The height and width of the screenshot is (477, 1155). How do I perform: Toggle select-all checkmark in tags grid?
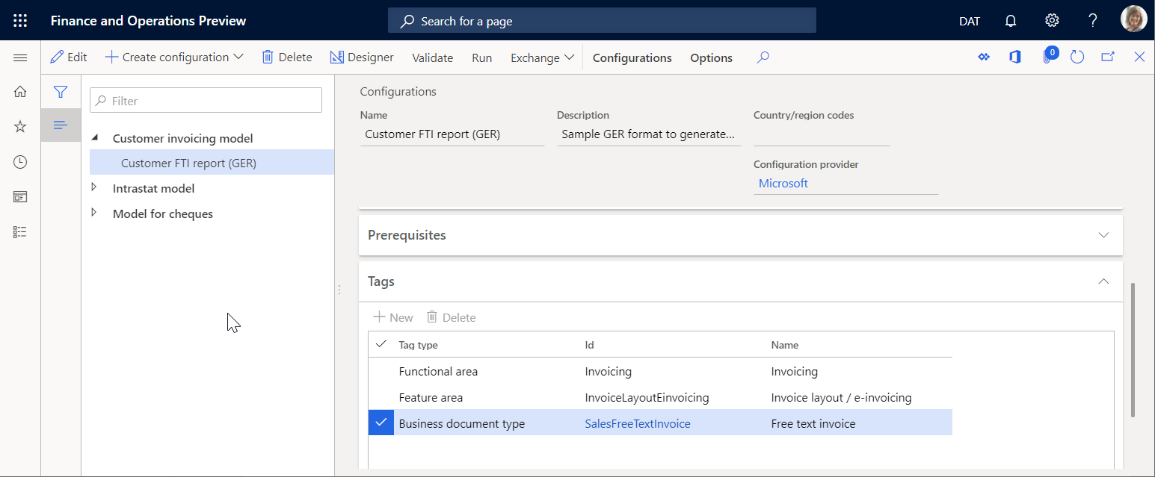(381, 344)
